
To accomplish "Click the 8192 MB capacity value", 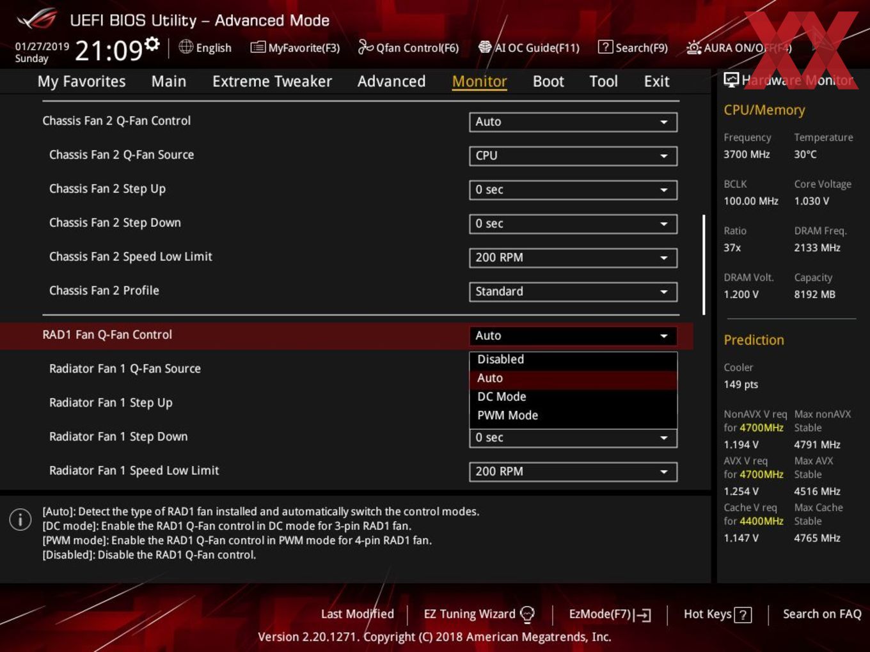I will 814,294.
